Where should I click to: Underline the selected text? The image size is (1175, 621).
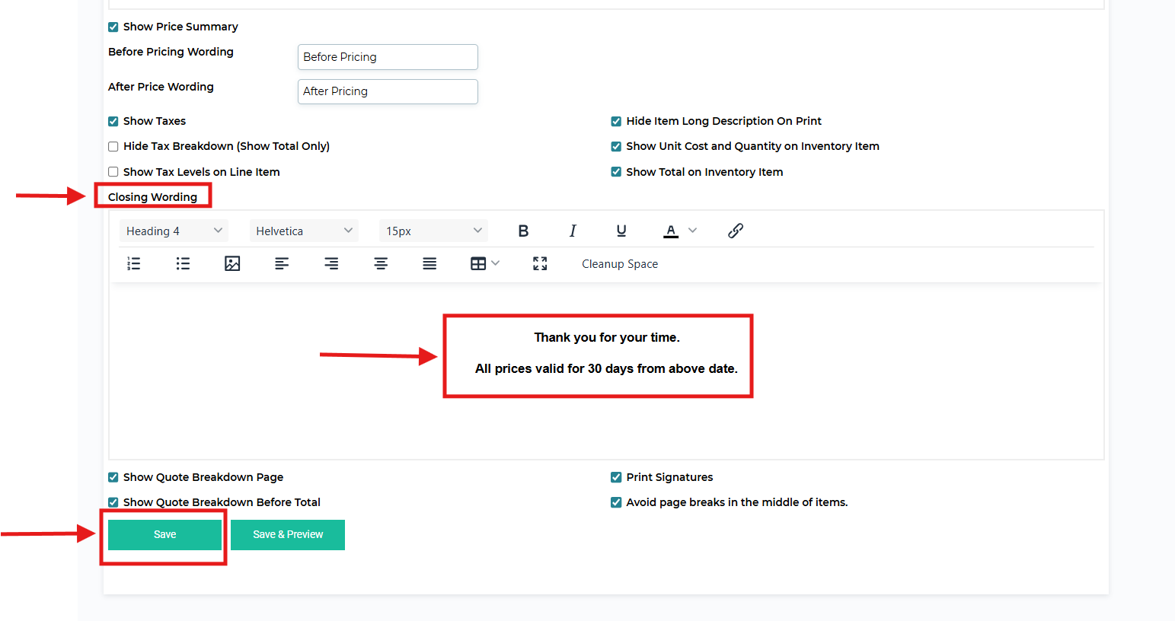(x=621, y=231)
